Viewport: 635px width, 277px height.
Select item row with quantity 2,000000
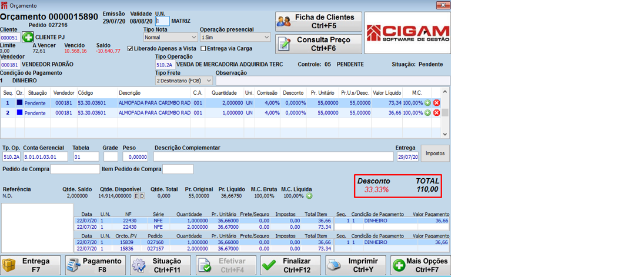point(220,103)
